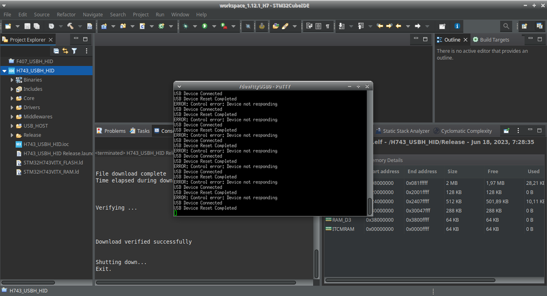Open the Refactor menu
Screen dimensions: 547x296
[66, 15]
